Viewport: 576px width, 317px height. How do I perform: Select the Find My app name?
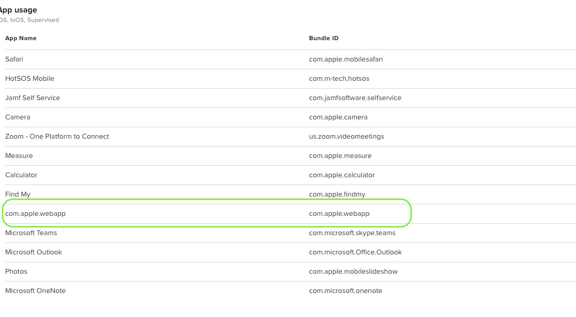18,194
